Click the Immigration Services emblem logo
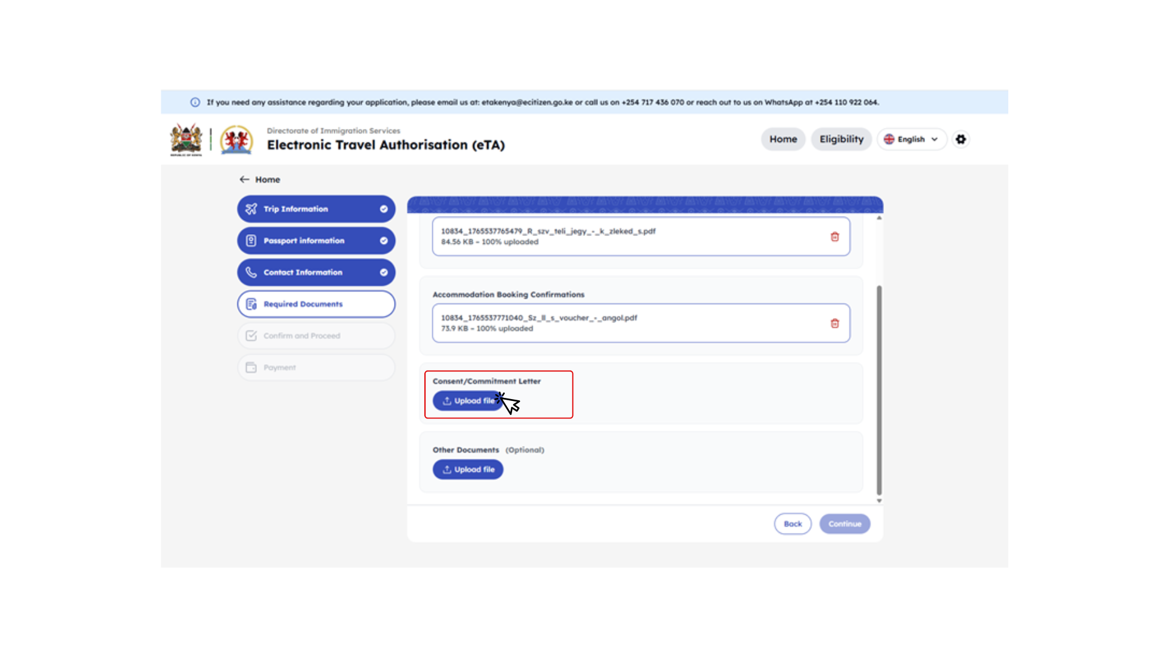1169x657 pixels. click(236, 139)
